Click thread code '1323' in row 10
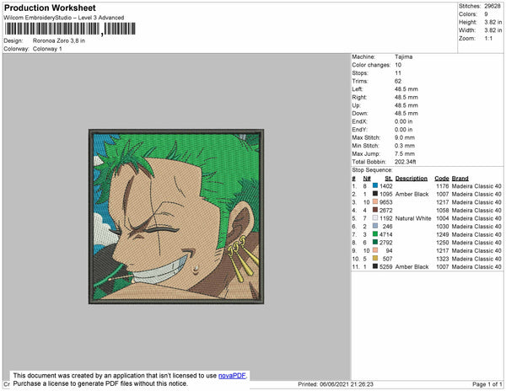Image resolution: width=506 pixels, height=391 pixels. [442, 259]
